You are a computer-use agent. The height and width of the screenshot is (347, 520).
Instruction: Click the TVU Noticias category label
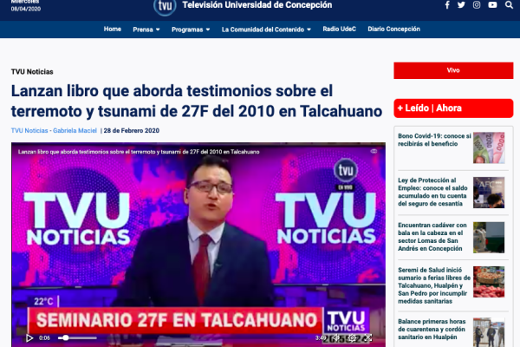coord(32,72)
